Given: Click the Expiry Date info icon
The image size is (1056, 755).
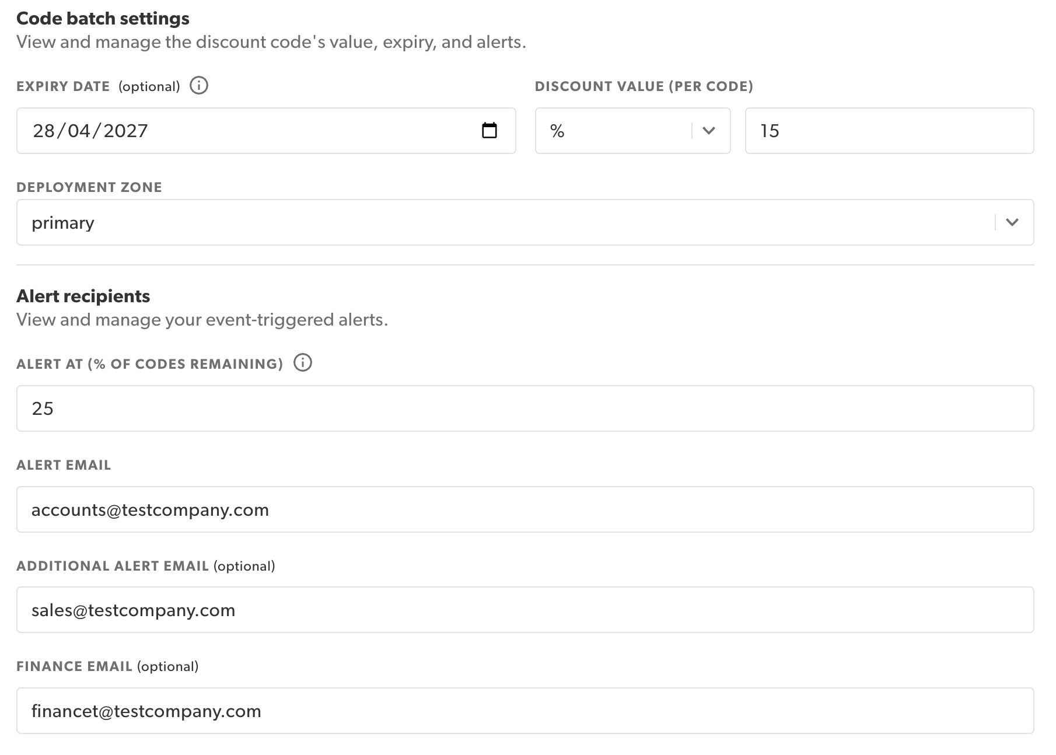Looking at the screenshot, I should click(199, 86).
